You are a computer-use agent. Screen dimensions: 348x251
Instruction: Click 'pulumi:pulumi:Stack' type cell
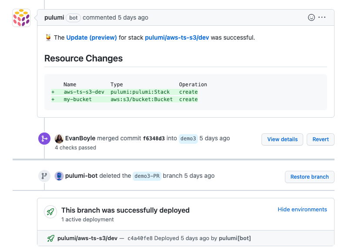(140, 92)
